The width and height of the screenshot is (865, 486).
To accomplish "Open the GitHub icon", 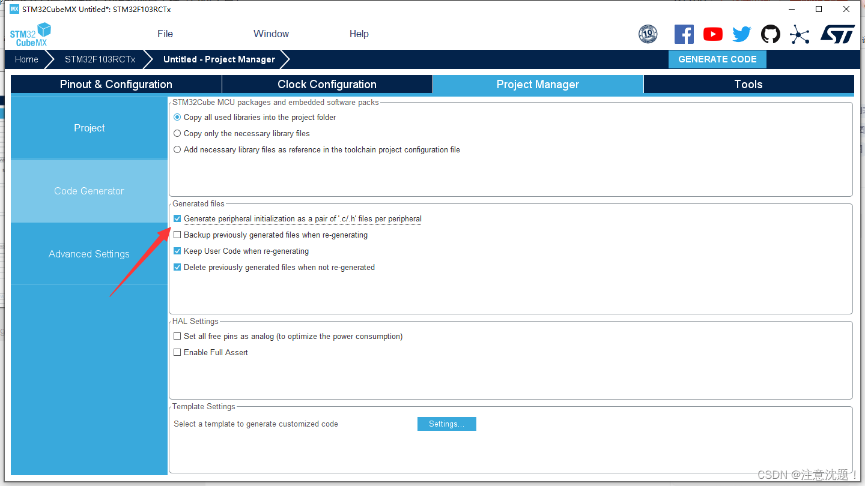I will point(771,34).
